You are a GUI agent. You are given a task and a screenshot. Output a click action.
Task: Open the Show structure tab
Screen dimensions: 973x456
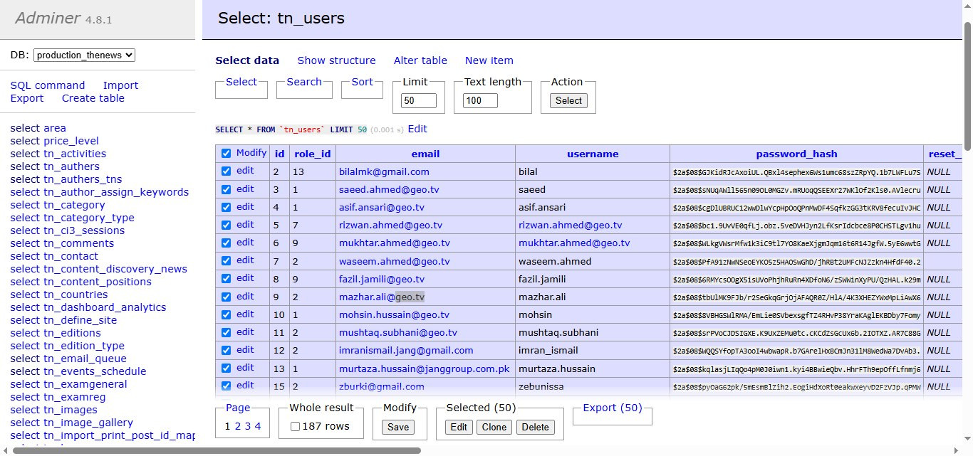[x=336, y=60]
